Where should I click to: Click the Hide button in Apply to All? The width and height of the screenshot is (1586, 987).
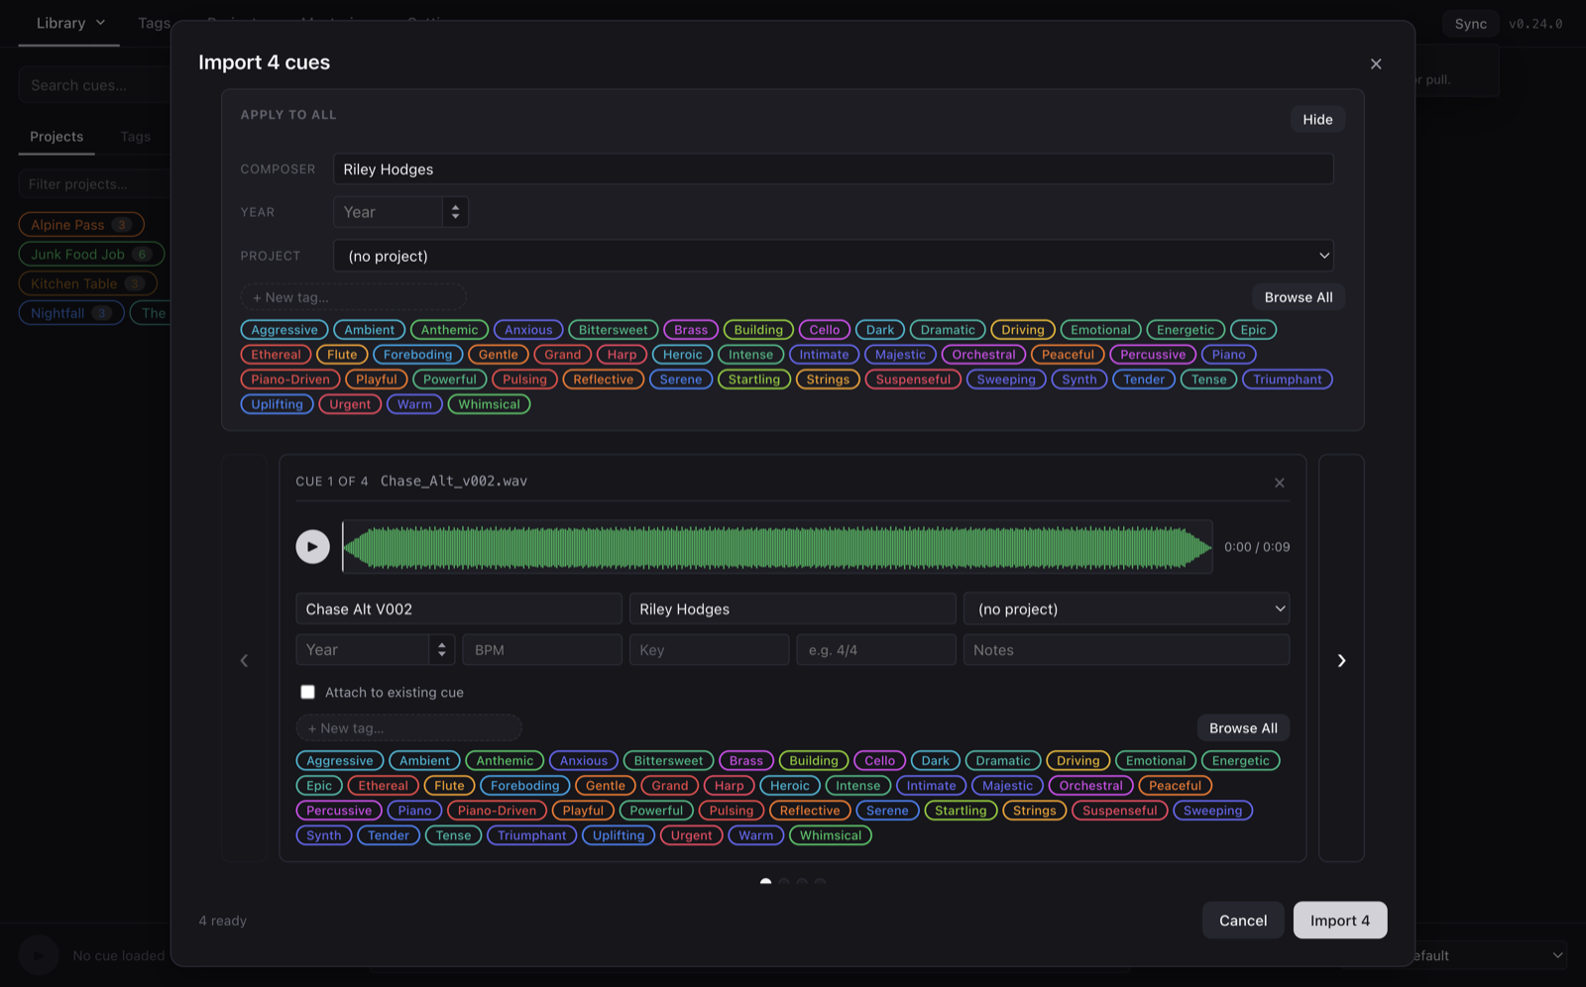click(1317, 119)
